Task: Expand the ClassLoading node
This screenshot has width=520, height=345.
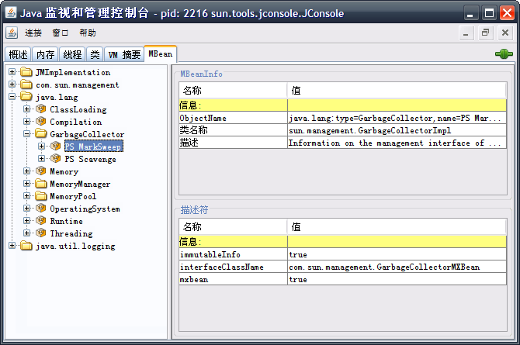Action: pyautogui.click(x=27, y=109)
